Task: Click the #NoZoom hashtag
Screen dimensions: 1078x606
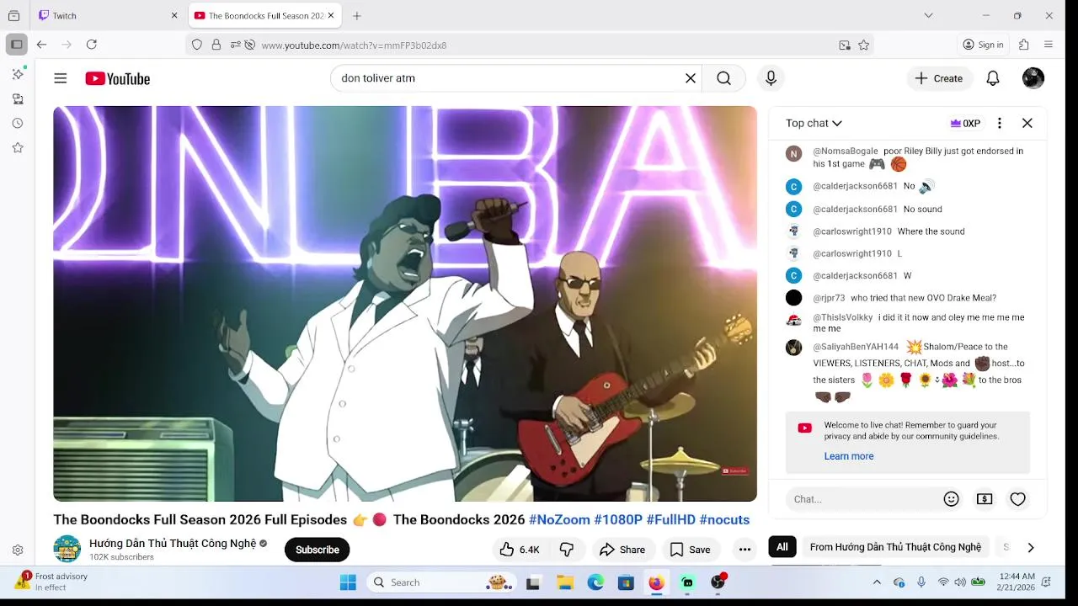Action: pos(559,519)
